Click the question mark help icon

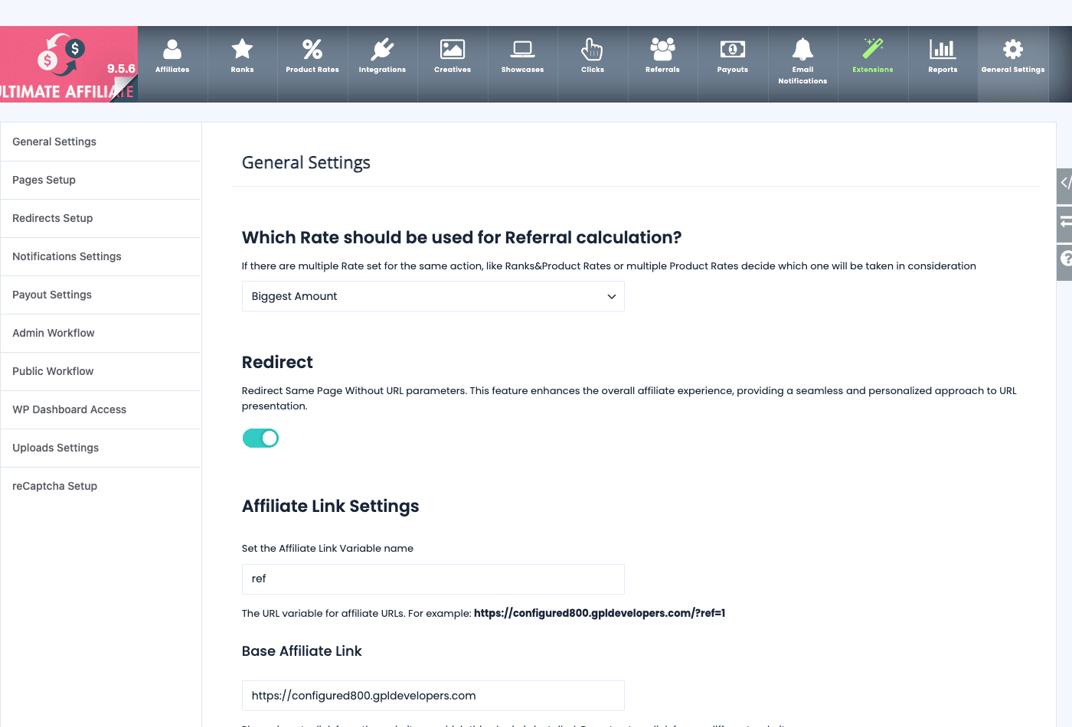coord(1065,259)
